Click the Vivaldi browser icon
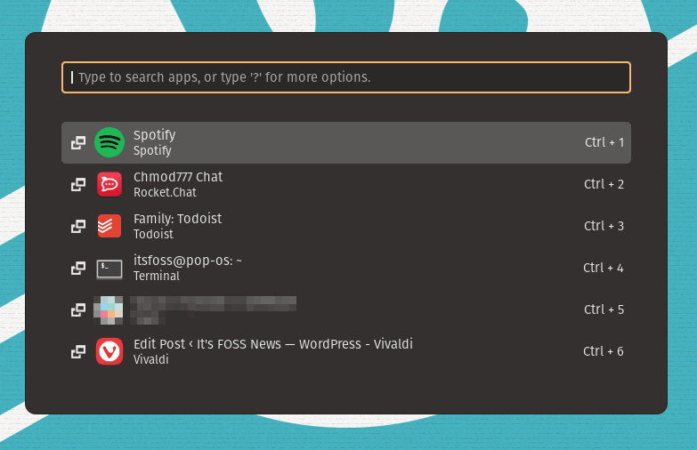697x450 pixels. (x=109, y=351)
